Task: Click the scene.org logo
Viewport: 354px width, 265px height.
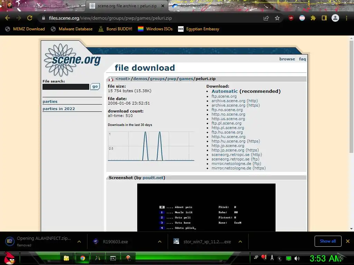Action: tap(72, 60)
